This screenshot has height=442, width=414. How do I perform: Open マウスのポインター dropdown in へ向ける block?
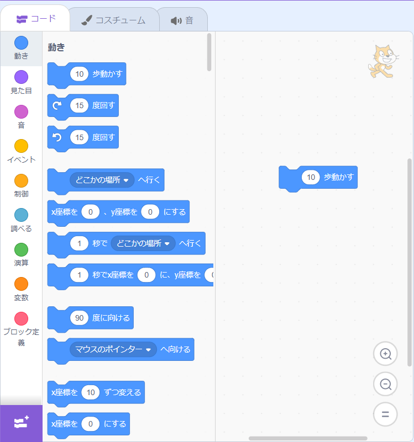tap(113, 349)
